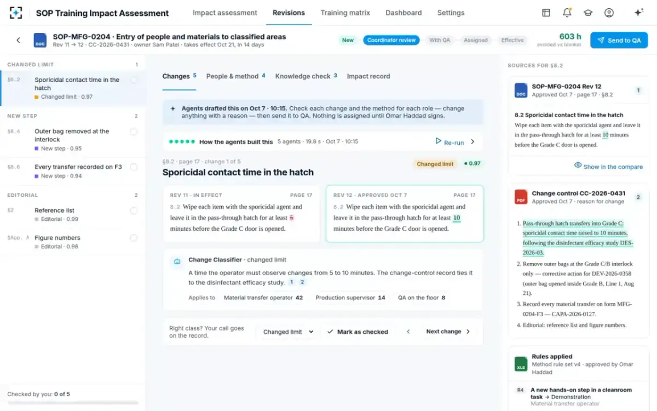The width and height of the screenshot is (657, 411).
Task: Click source number 2 badge on Change control card
Action: 638,197
